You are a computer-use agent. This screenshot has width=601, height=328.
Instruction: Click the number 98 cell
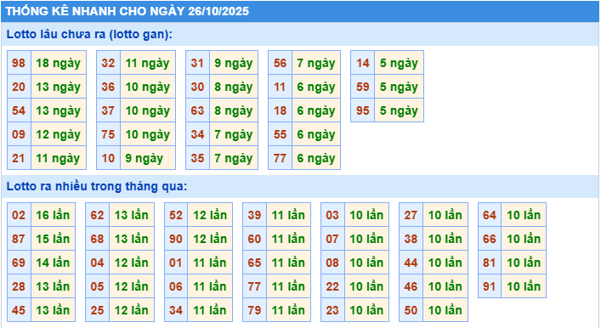coord(19,63)
